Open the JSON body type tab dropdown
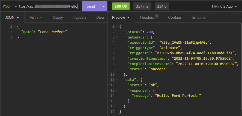The width and height of the screenshot is (242, 116). 12,17
